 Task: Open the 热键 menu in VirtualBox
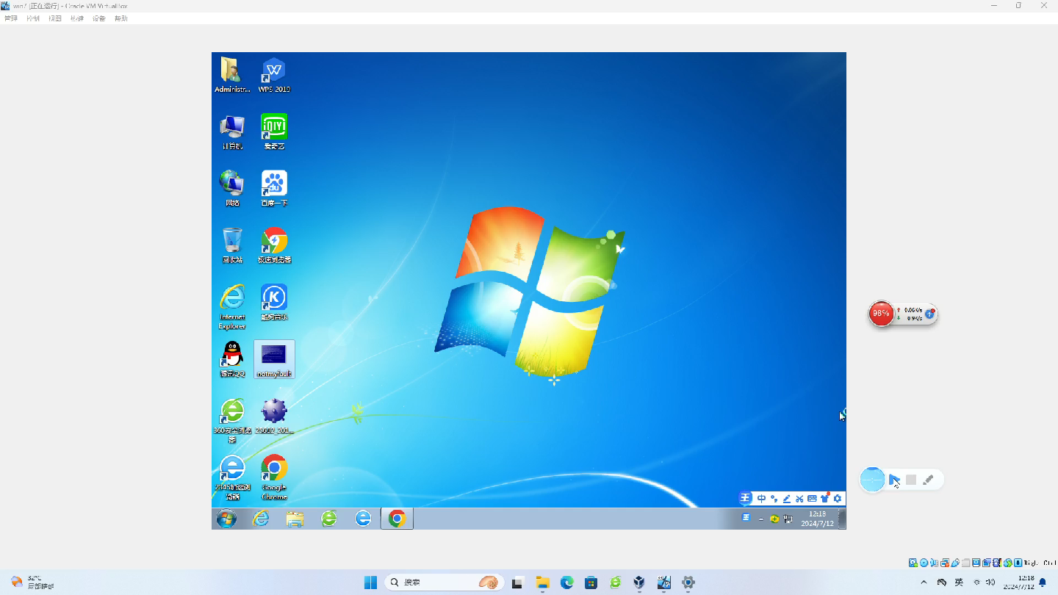pyautogui.click(x=76, y=18)
